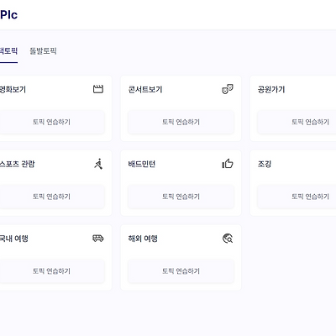336x336 pixels.
Task: Start topic practice for 배드민턴
Action: click(181, 197)
